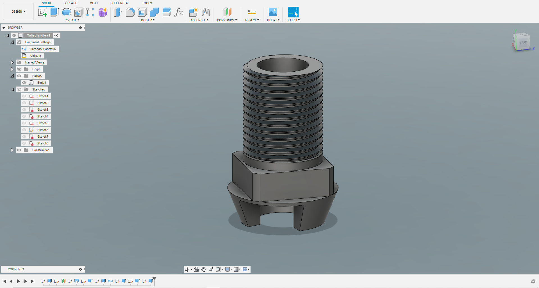Select the Shell tool

(142, 12)
